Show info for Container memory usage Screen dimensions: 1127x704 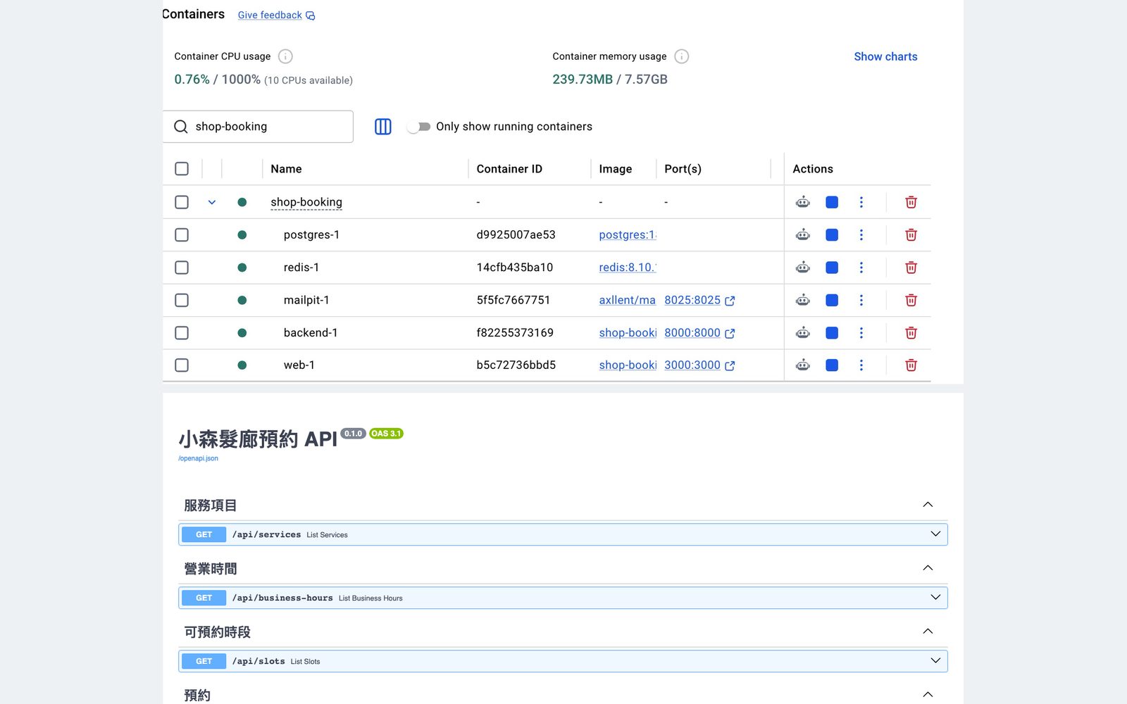coord(682,56)
